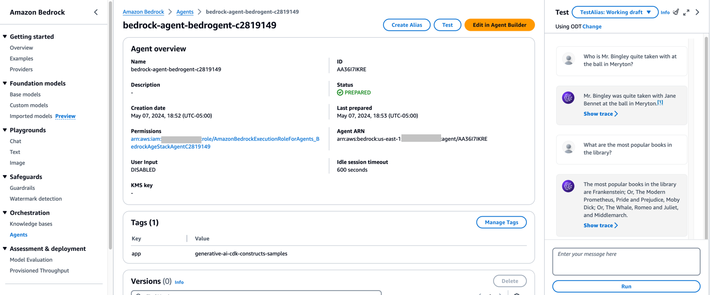Open Custom models page
710x295 pixels.
click(x=29, y=105)
